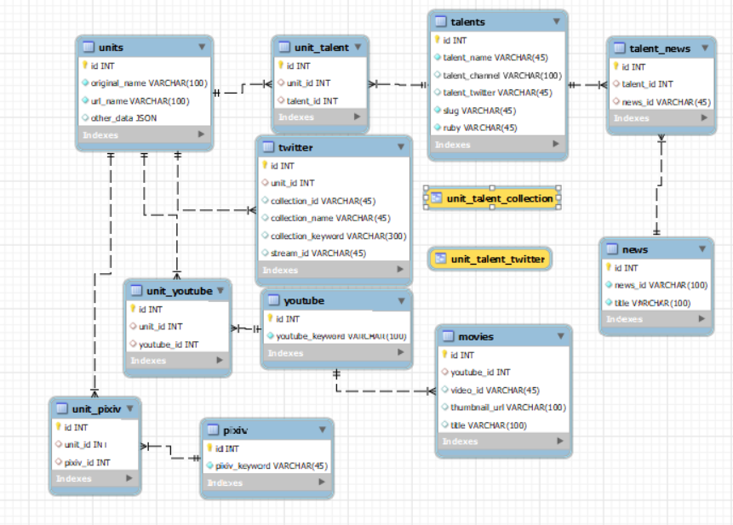Image resolution: width=733 pixels, height=525 pixels.
Task: Click foreign key icon of talent_news talent_id
Action: coord(616,83)
